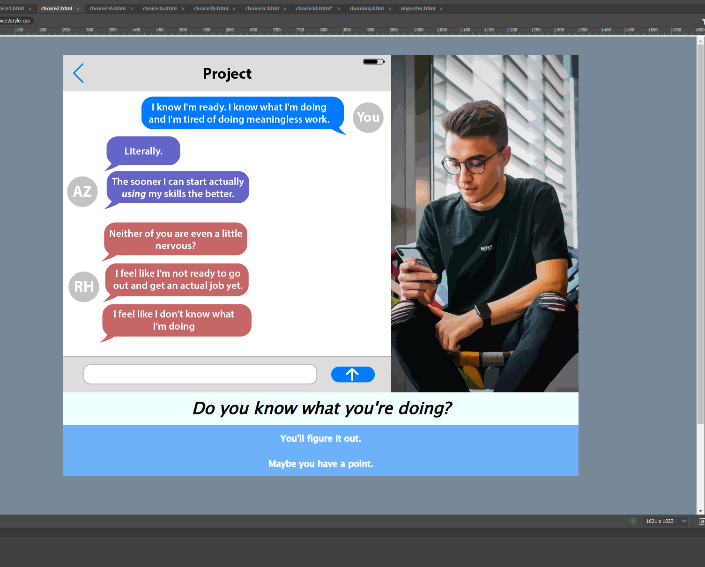Image resolution: width=705 pixels, height=567 pixels.
Task: Click the vertical scrollbar thumb
Action: click(700, 234)
